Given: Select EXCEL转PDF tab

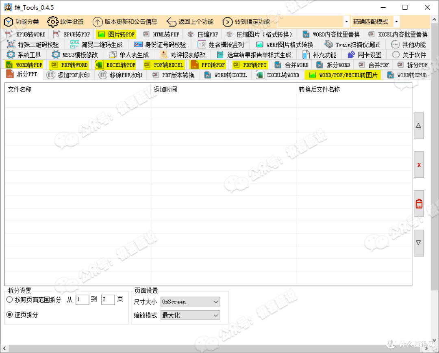Looking at the screenshot, I should pyautogui.click(x=115, y=65).
